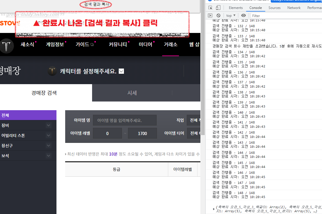
Task: Click the 가이드 external link icon
Action: coord(92,45)
